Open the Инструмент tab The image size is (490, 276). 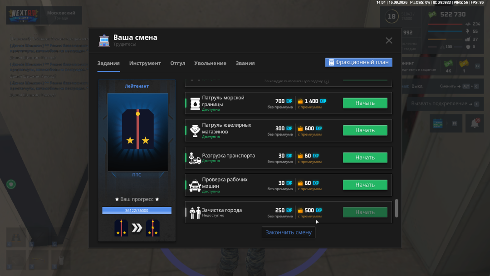click(145, 63)
